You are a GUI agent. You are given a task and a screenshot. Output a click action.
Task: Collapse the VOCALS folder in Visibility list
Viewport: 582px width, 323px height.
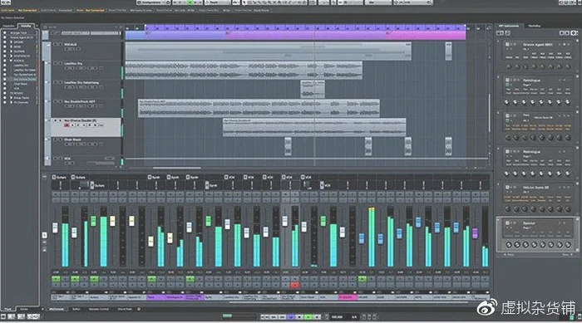point(11,61)
